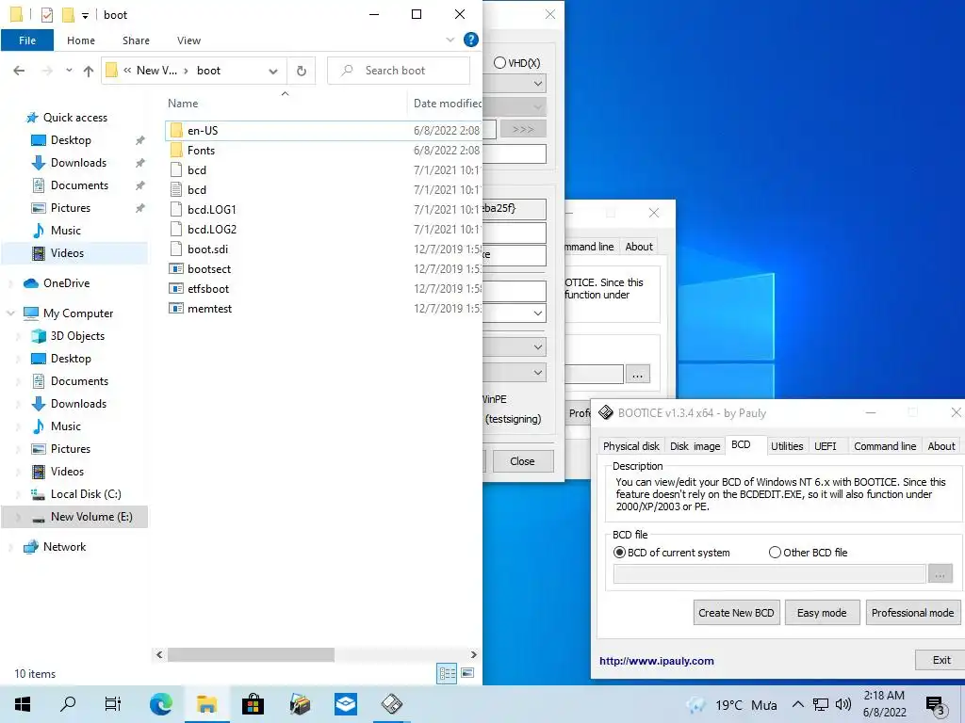Open Task View on taskbar
965x723 pixels.
(x=113, y=704)
